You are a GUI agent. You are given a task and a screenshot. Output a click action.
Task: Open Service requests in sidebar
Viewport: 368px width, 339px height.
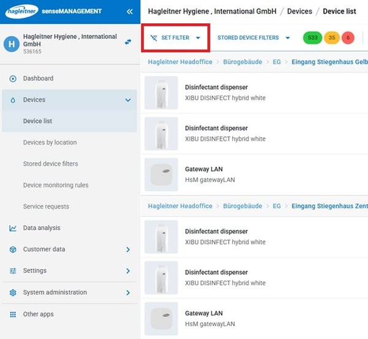[x=46, y=207]
